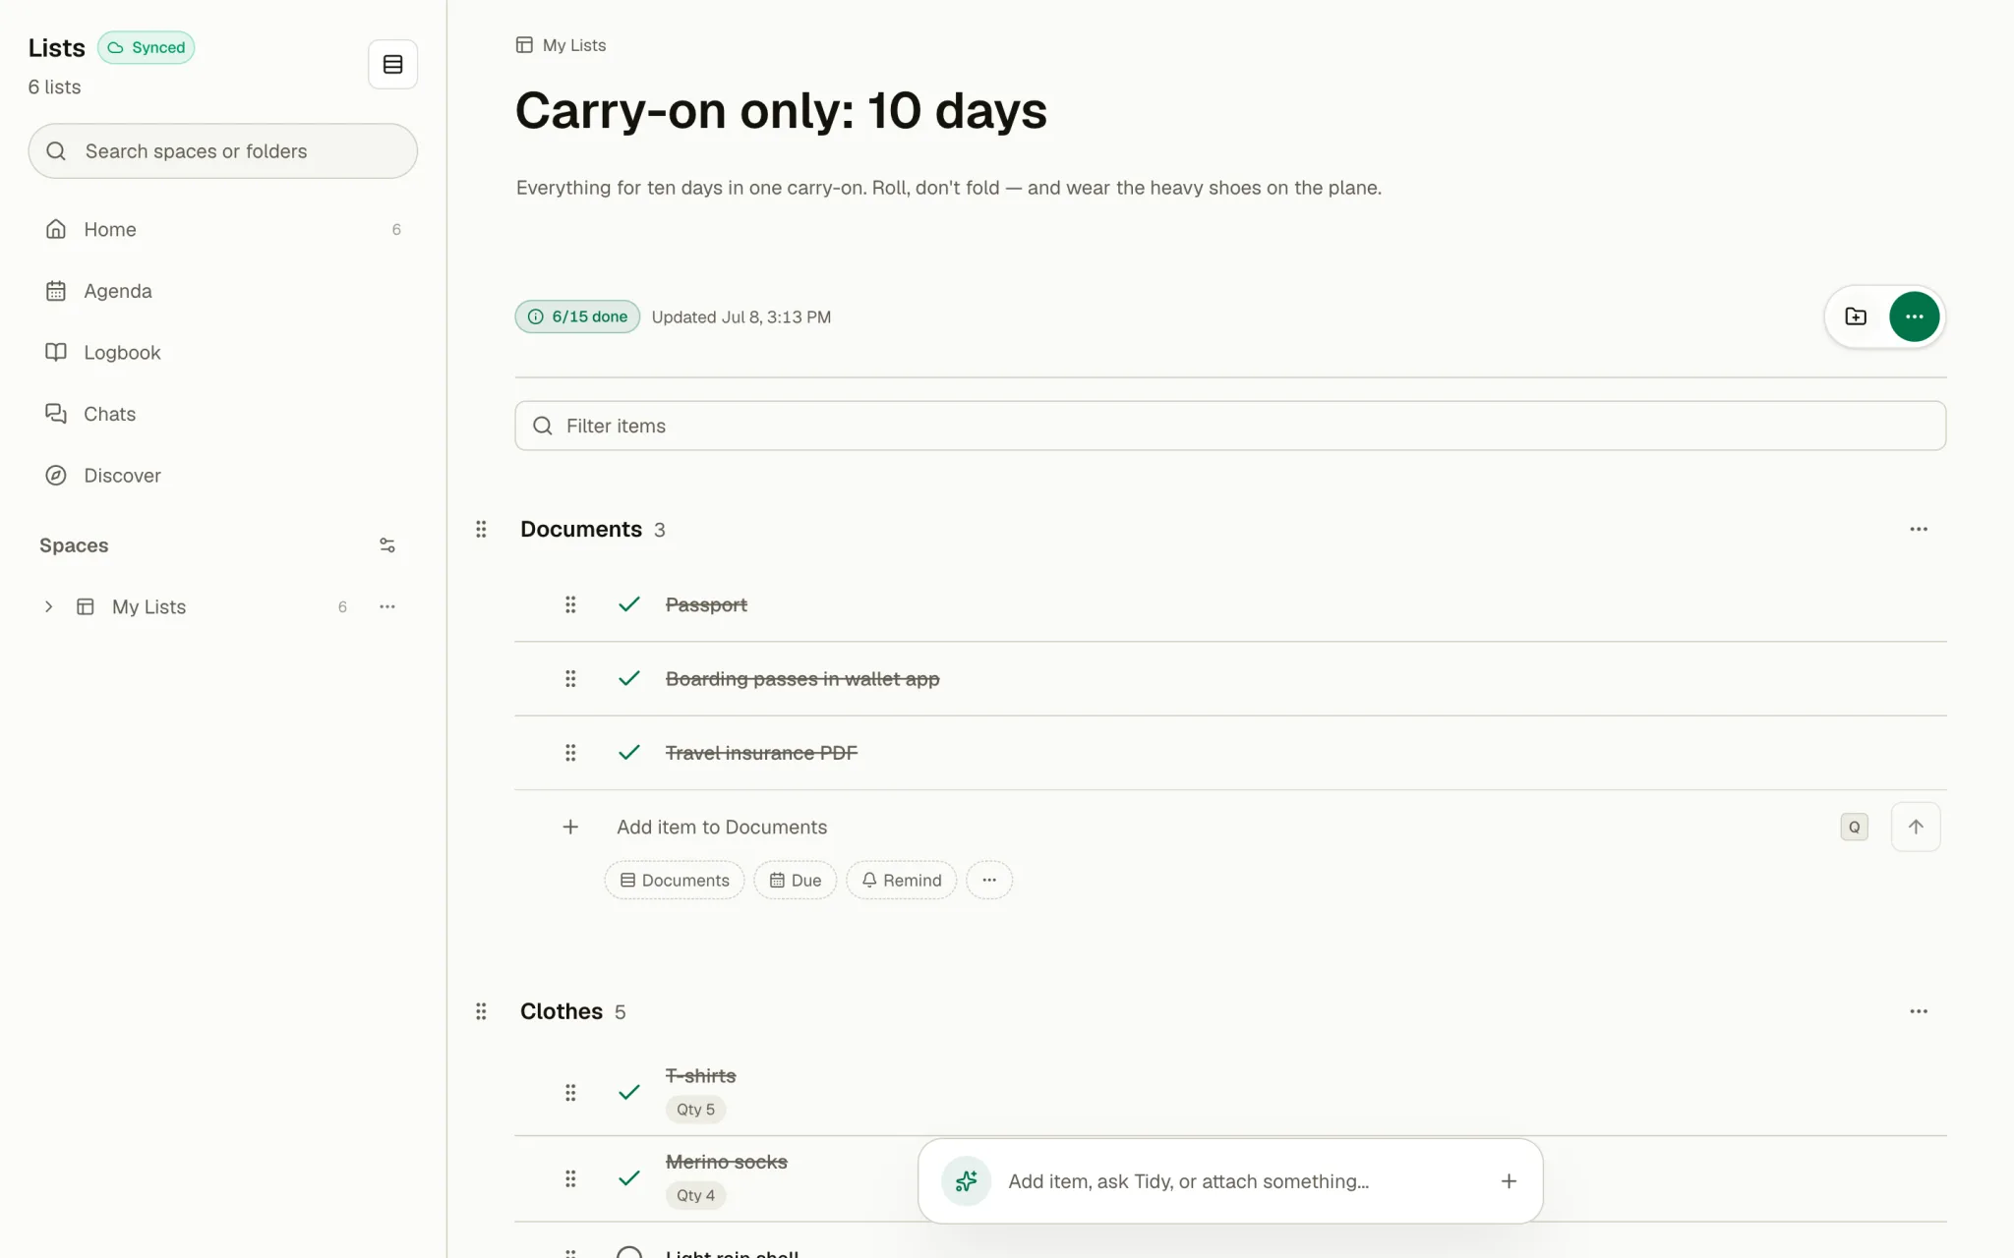2014x1258 pixels.
Task: Click the Tidy assistant sparkle icon
Action: tap(967, 1181)
